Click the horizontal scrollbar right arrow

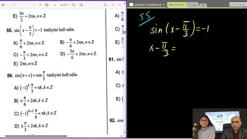click(x=122, y=136)
